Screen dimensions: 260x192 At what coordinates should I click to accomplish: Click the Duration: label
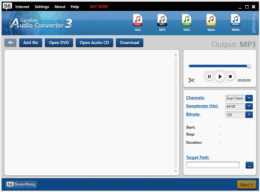tap(194, 143)
